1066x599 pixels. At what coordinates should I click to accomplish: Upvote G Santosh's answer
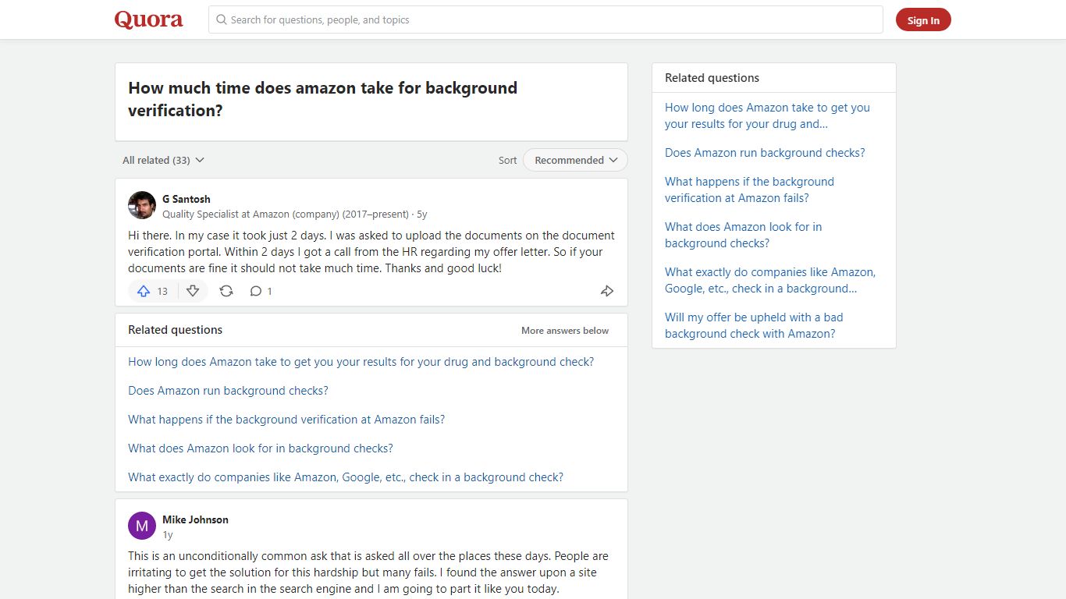coord(153,291)
